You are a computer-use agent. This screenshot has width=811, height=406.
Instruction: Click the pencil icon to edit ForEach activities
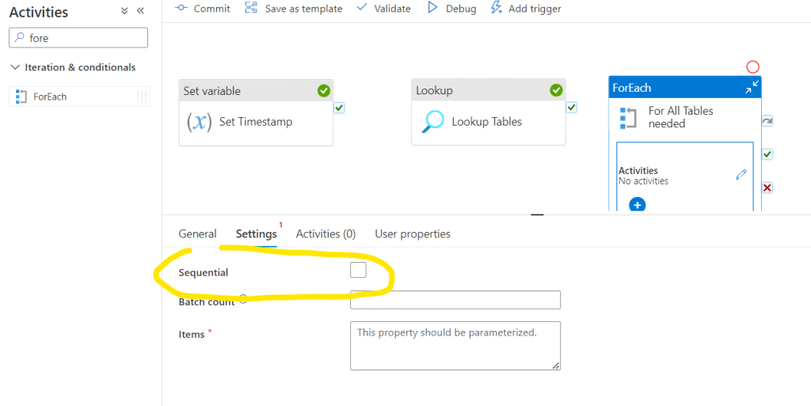click(741, 175)
